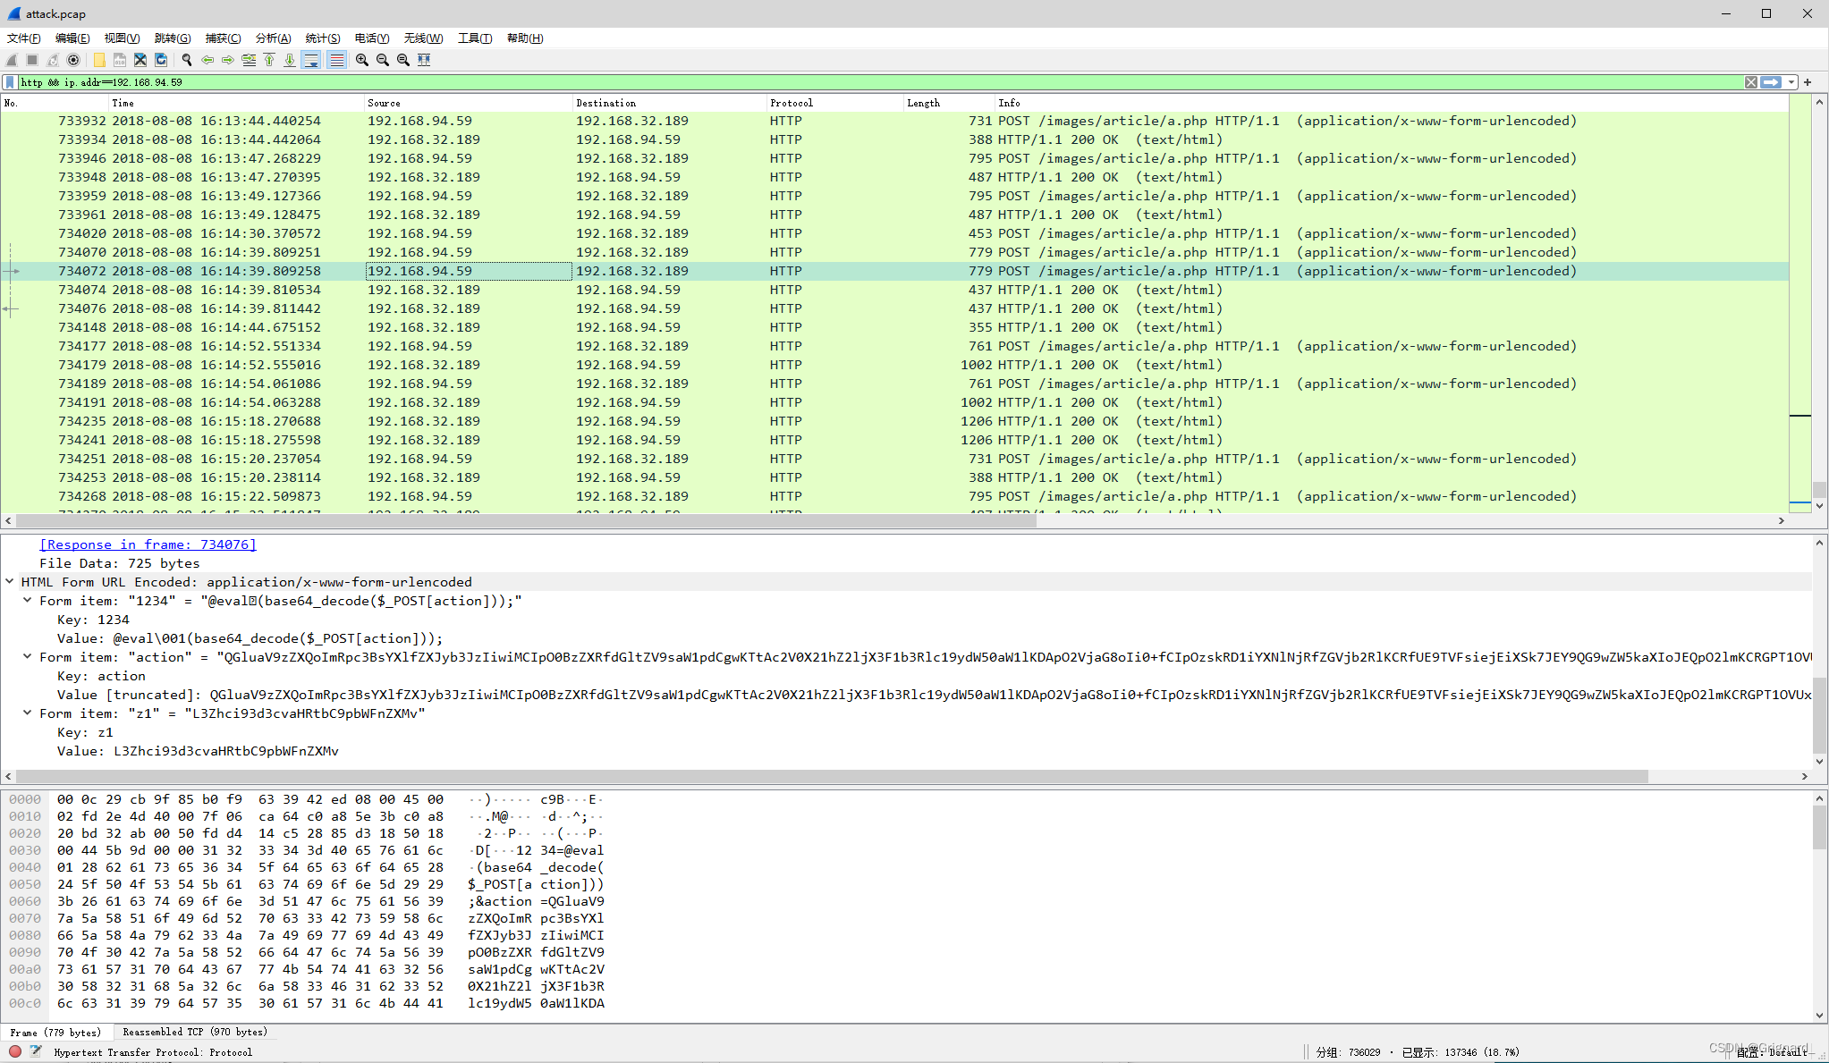
Task: Open the 编辑(E) menu
Action: [72, 38]
